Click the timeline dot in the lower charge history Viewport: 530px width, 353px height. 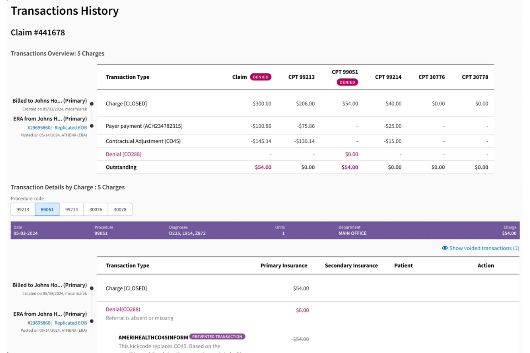(x=92, y=288)
